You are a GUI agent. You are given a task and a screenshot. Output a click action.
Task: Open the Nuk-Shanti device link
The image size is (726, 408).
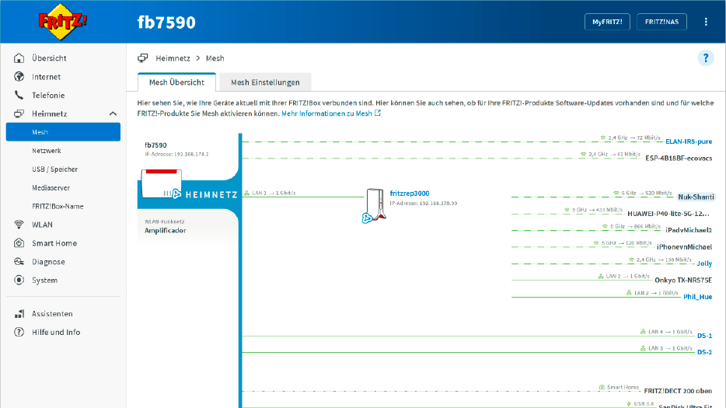[696, 197]
